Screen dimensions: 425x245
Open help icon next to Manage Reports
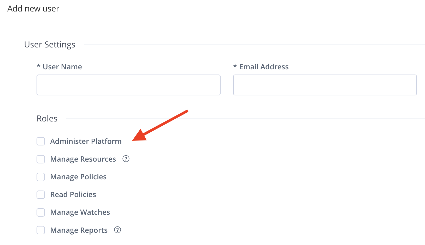pyautogui.click(x=117, y=230)
